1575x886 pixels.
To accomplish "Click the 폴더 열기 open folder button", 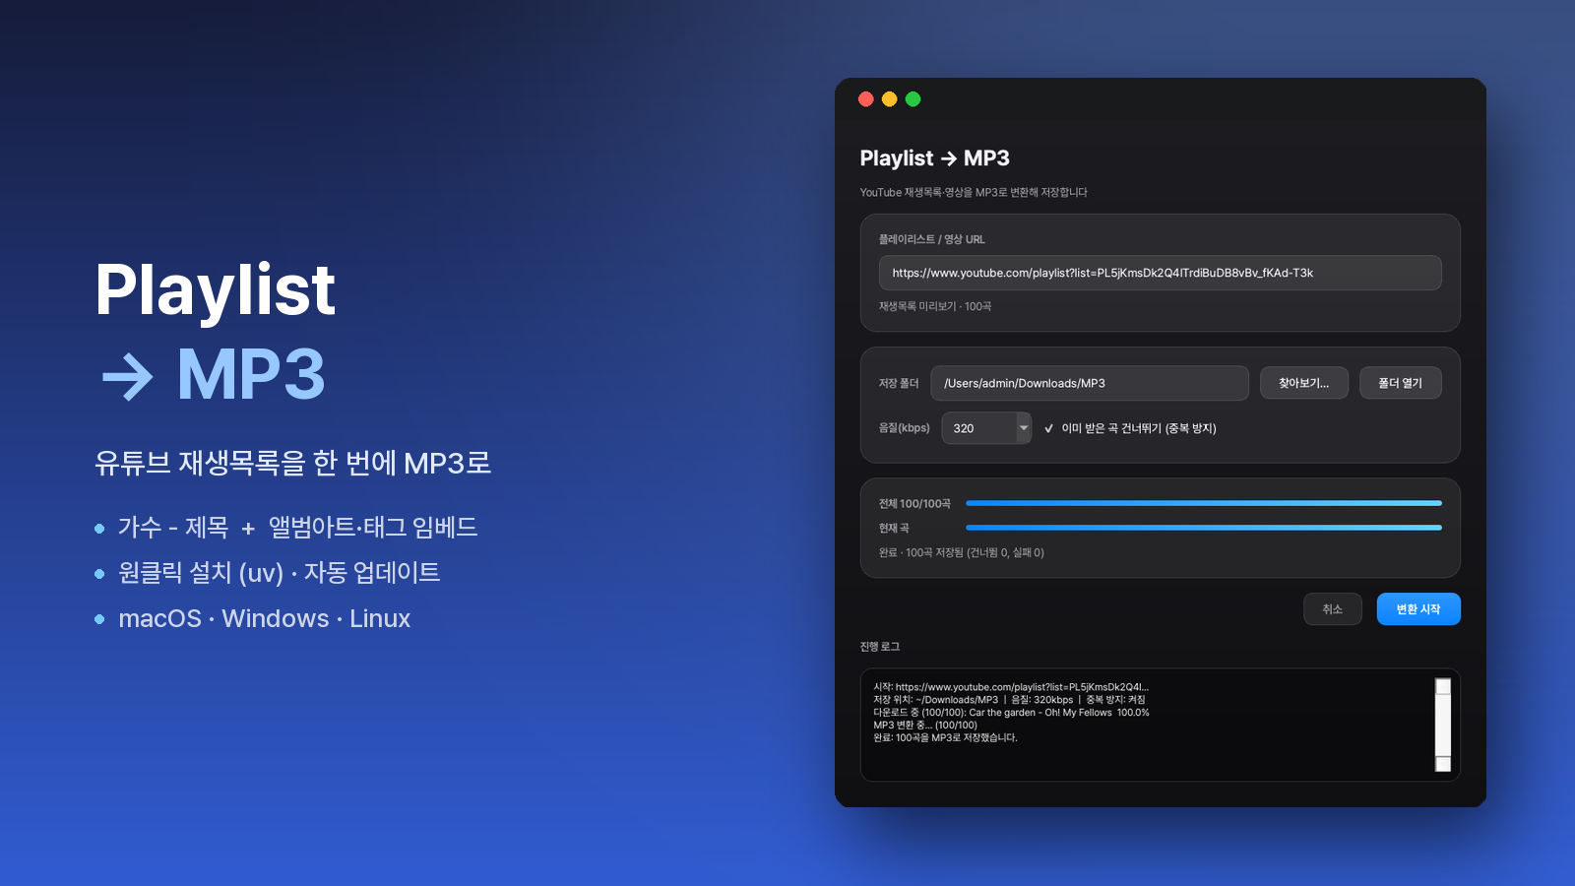I will pyautogui.click(x=1400, y=383).
